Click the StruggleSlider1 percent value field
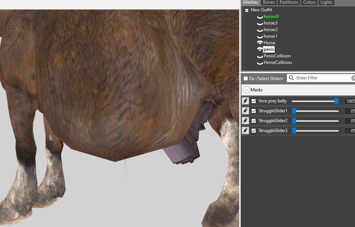 click(x=350, y=111)
